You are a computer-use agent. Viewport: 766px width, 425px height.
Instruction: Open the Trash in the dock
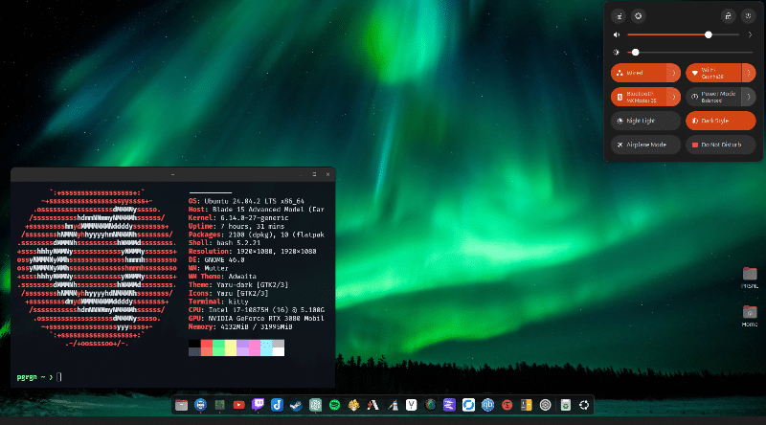point(565,405)
